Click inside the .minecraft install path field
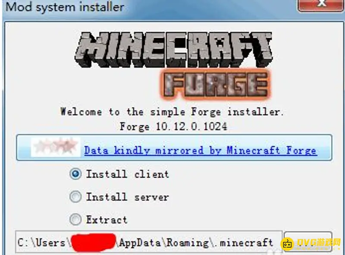 [x=149, y=242]
